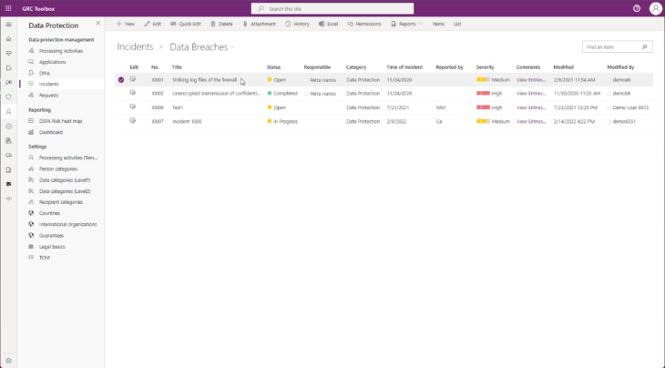
Task: Open Countries settings
Action: coord(49,213)
